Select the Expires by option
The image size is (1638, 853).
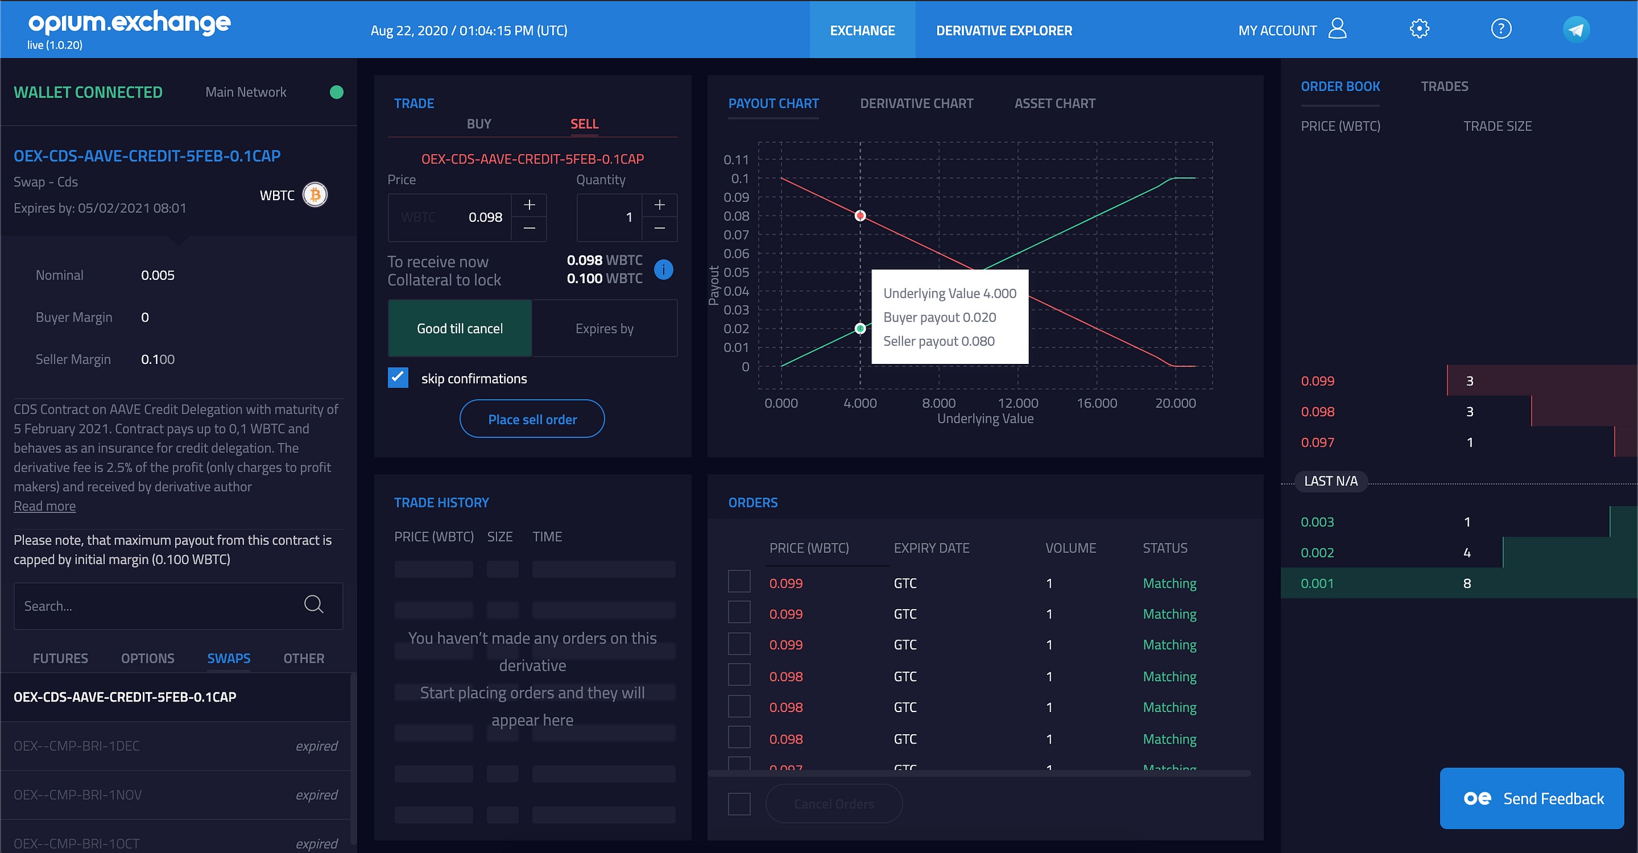(x=604, y=329)
